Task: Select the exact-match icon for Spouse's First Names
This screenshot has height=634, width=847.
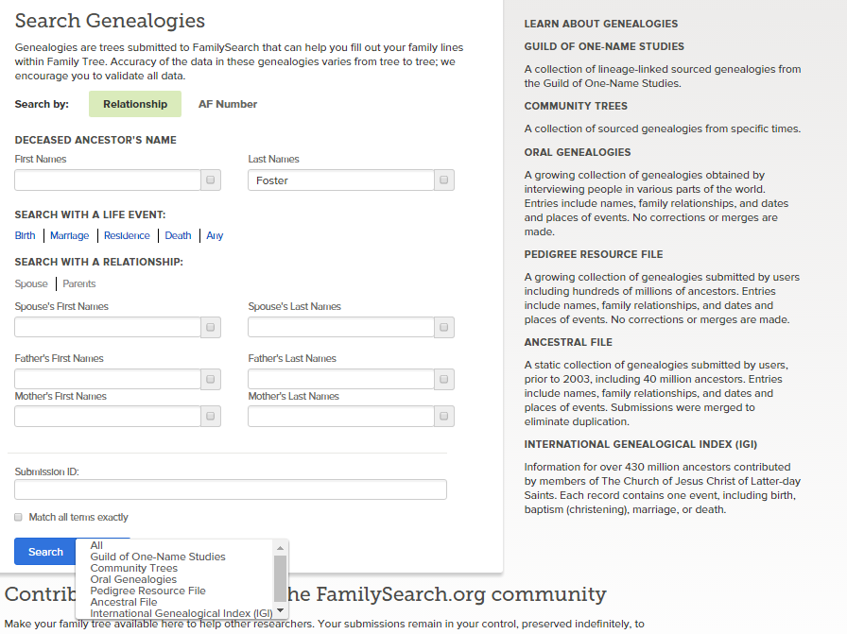Action: tap(210, 327)
